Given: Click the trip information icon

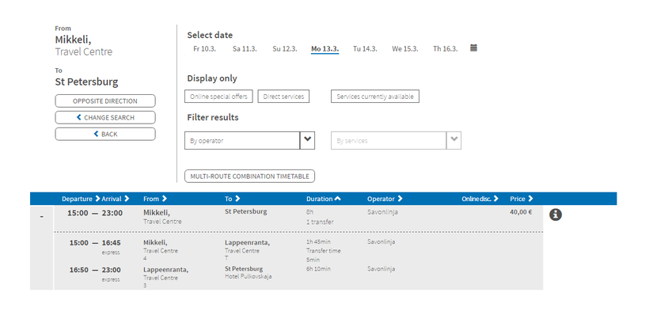Looking at the screenshot, I should [x=556, y=215].
